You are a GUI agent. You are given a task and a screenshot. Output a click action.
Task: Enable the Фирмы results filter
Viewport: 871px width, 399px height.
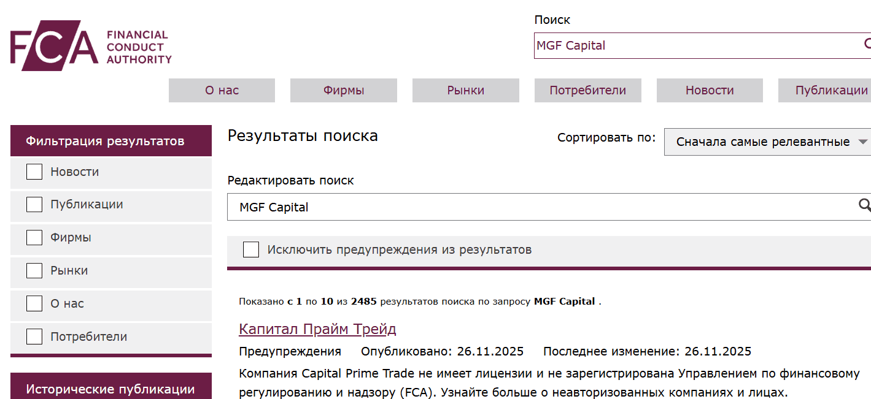34,238
